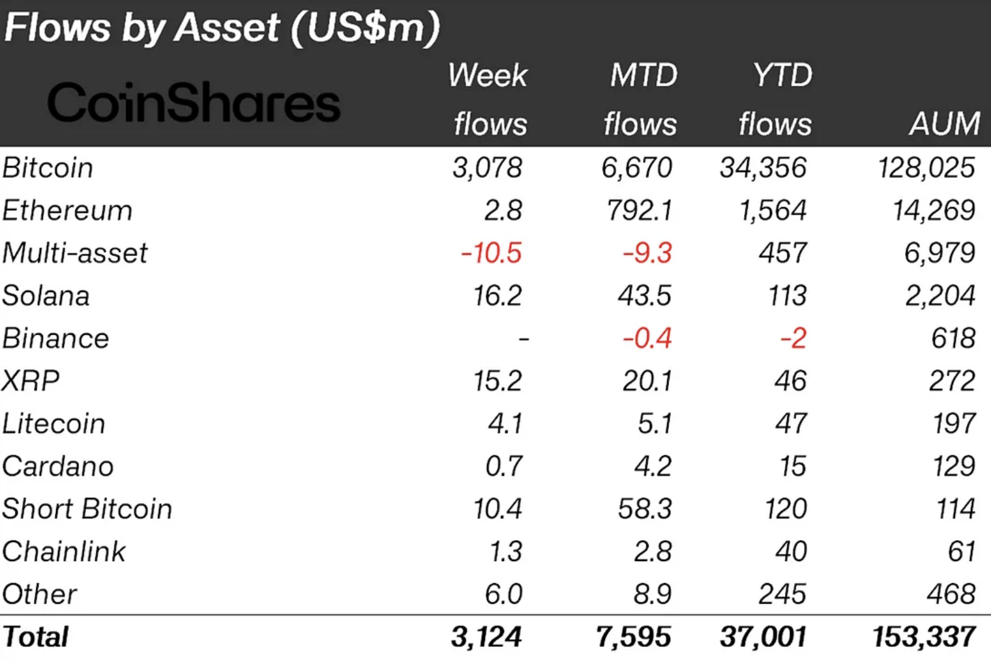Select the Multi-asset row label
991x662 pixels.
[75, 253]
